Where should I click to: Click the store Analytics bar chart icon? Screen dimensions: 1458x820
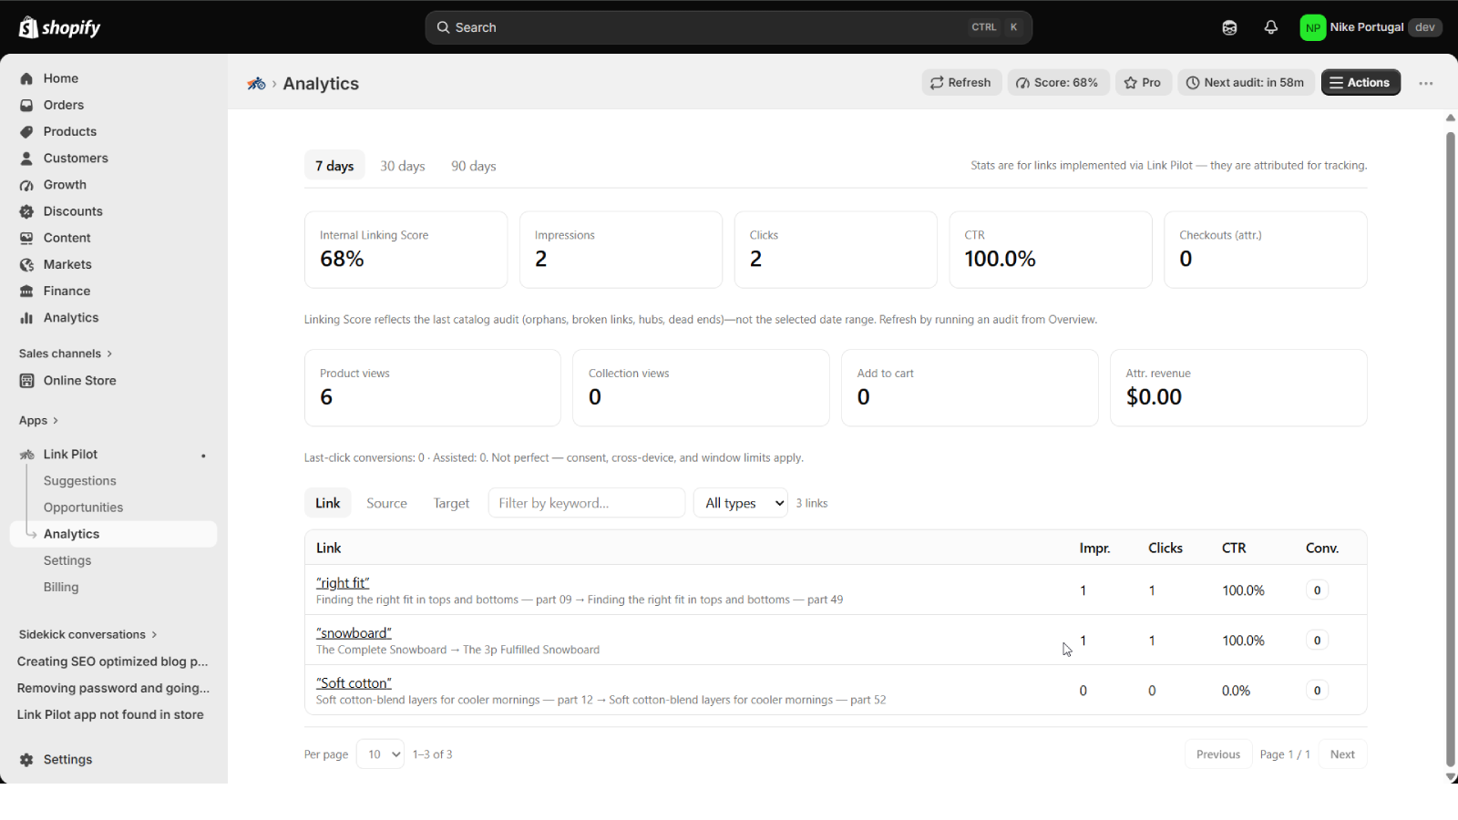26,318
